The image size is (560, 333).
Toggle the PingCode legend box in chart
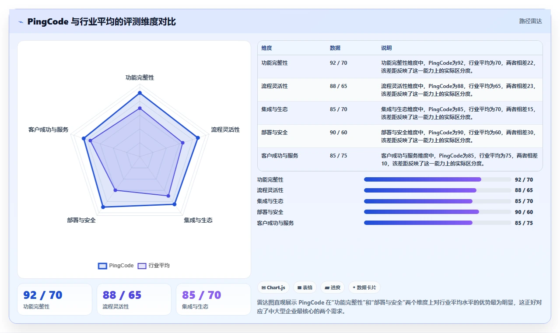[x=102, y=266]
